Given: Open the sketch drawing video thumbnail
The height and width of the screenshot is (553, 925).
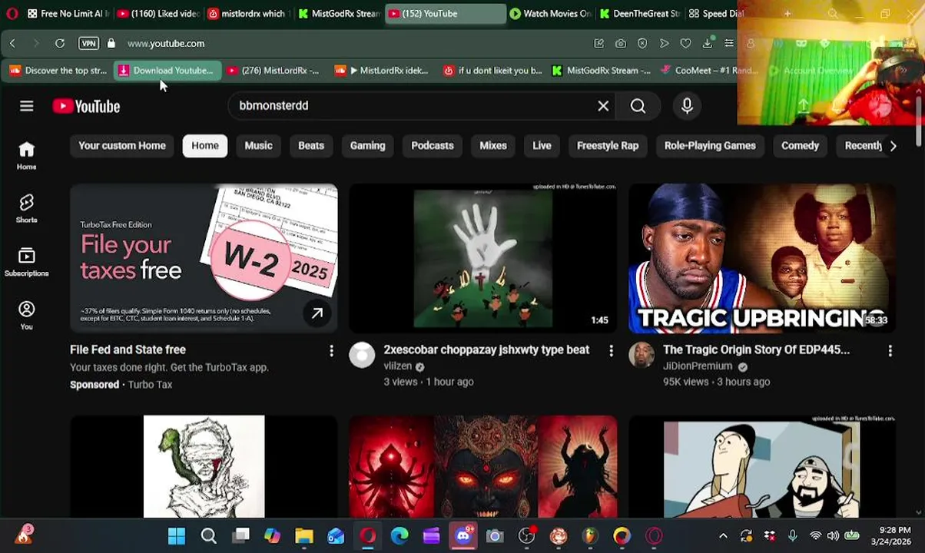Looking at the screenshot, I should click(204, 467).
